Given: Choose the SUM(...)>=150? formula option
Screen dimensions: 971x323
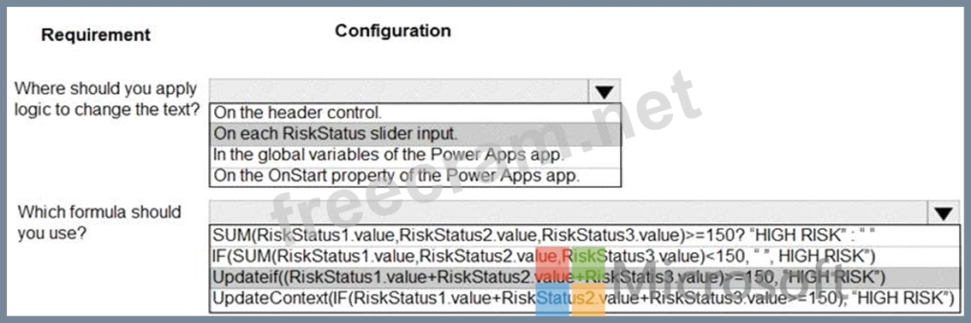Looking at the screenshot, I should click(x=584, y=235).
